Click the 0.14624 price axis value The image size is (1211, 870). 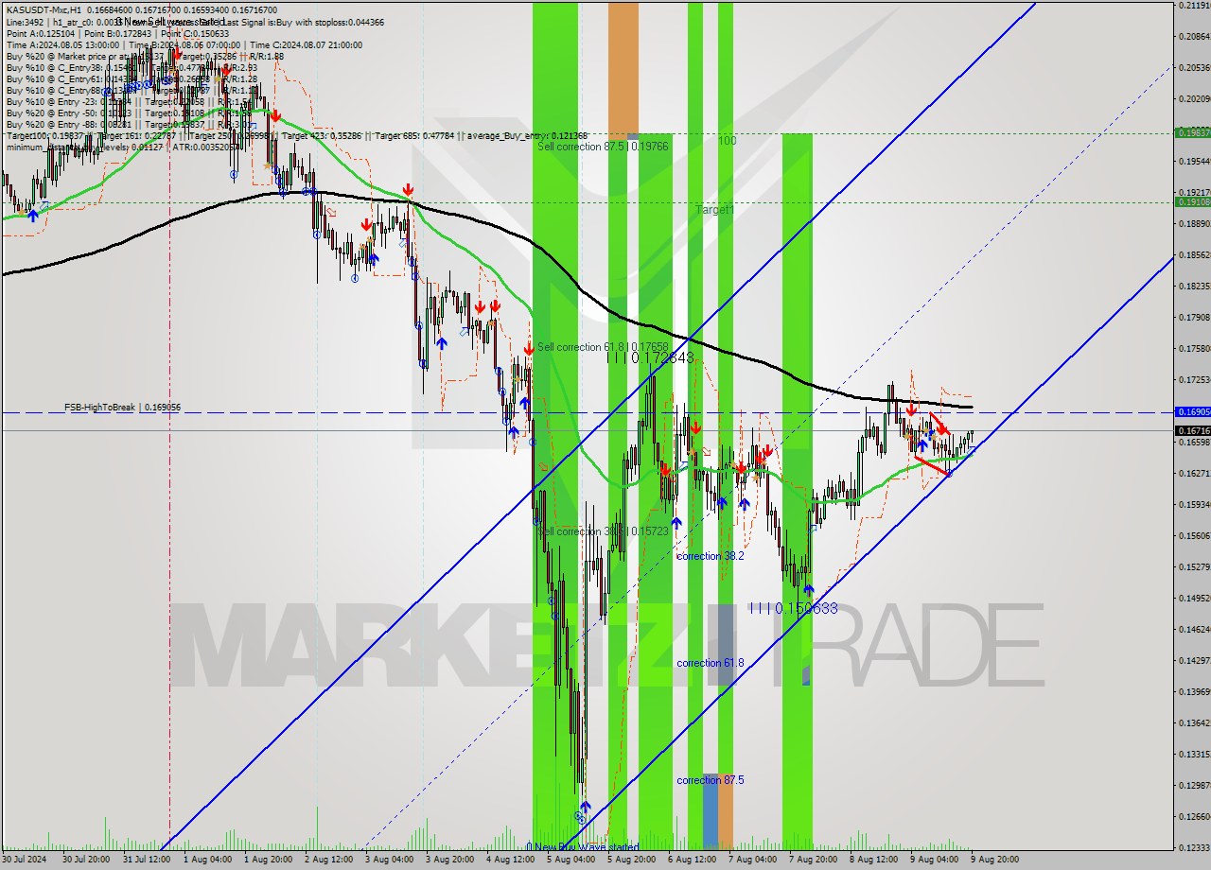pyautogui.click(x=1194, y=629)
